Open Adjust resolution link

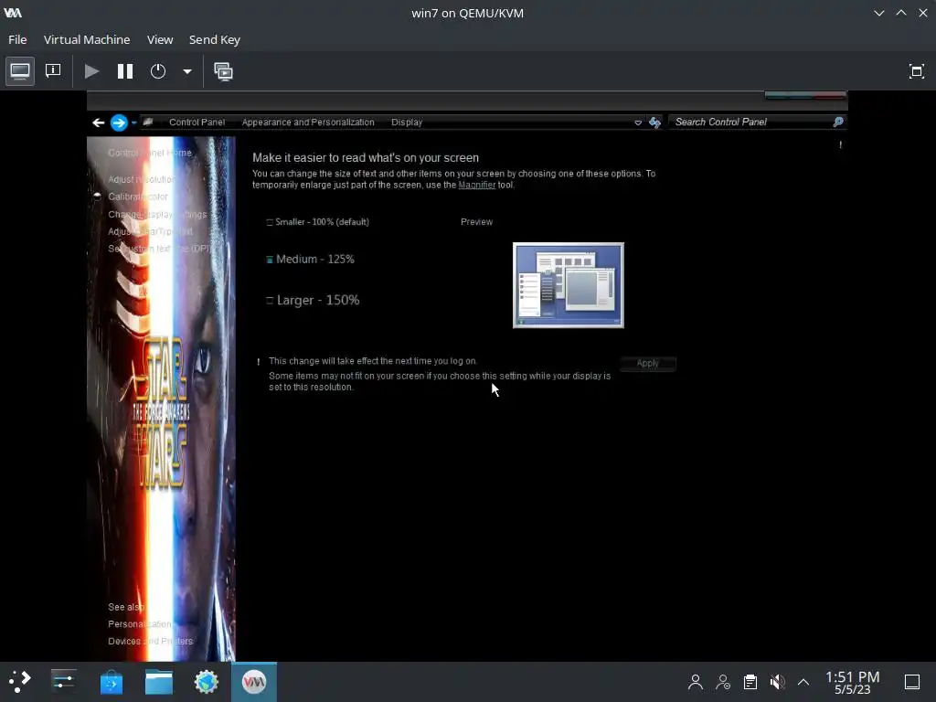coord(142,179)
